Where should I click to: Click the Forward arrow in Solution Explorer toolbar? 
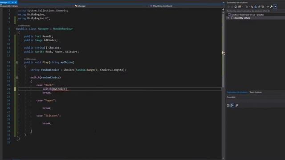point(232,7)
